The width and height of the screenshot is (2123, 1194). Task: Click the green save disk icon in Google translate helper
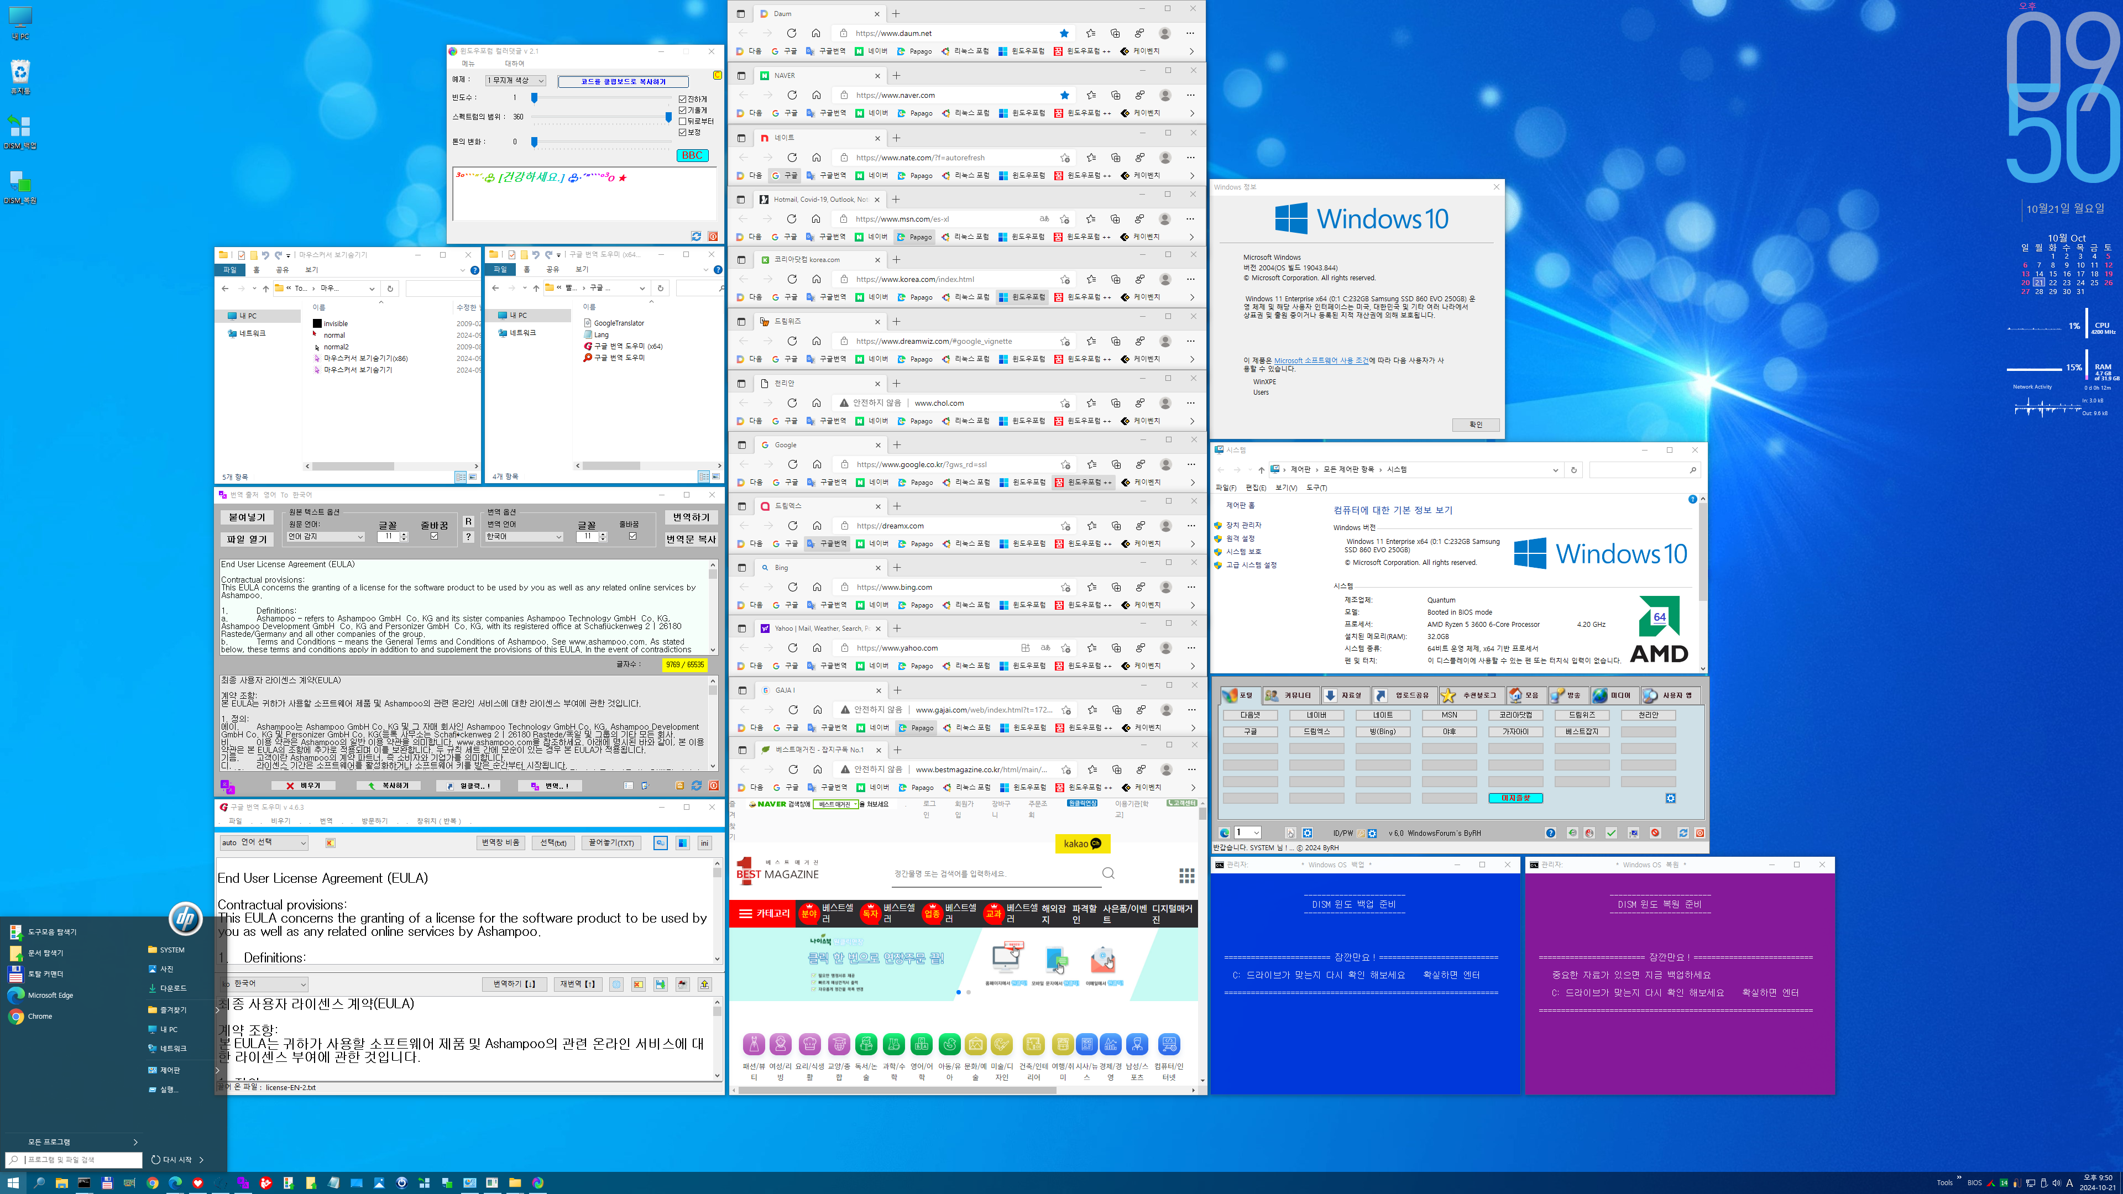click(660, 984)
